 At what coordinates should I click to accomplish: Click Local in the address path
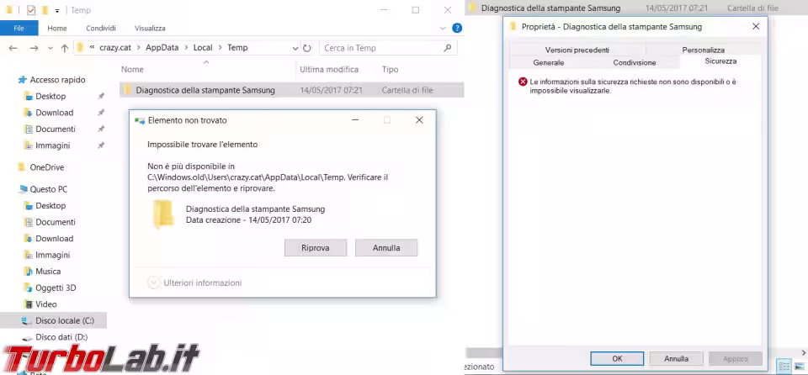point(203,47)
